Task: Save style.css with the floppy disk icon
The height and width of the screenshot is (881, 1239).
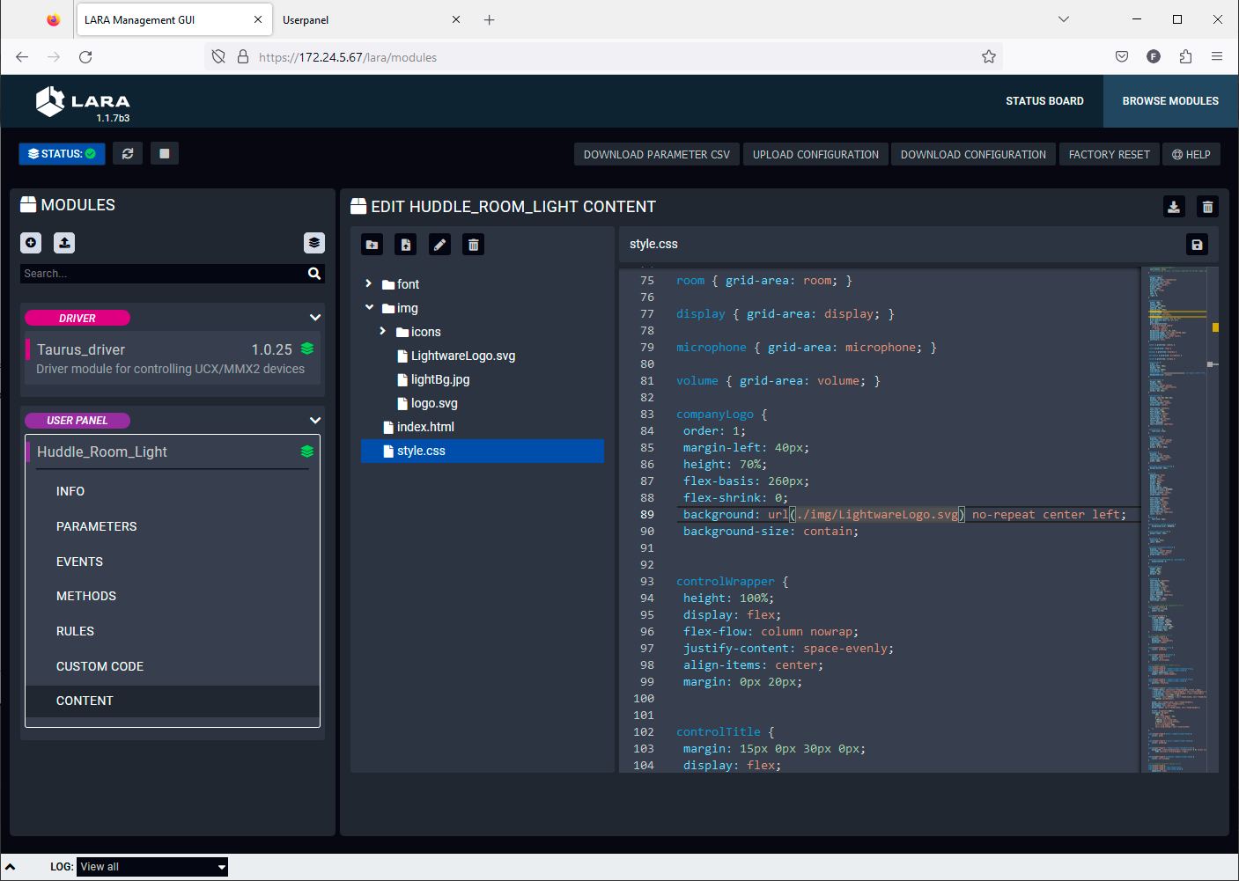Action: click(x=1197, y=245)
